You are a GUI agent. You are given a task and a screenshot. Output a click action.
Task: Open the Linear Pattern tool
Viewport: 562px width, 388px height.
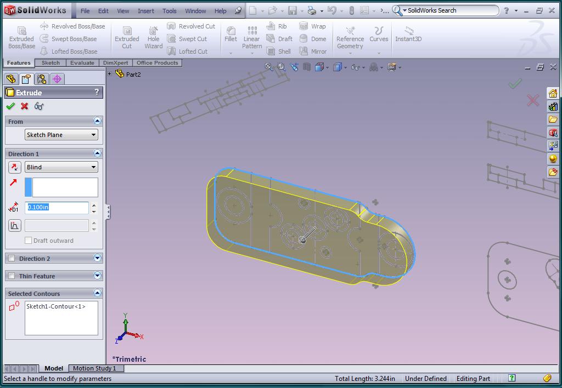pyautogui.click(x=252, y=38)
